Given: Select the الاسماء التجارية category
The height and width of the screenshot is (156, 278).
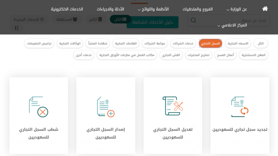Looking at the screenshot, I should (x=238, y=43).
